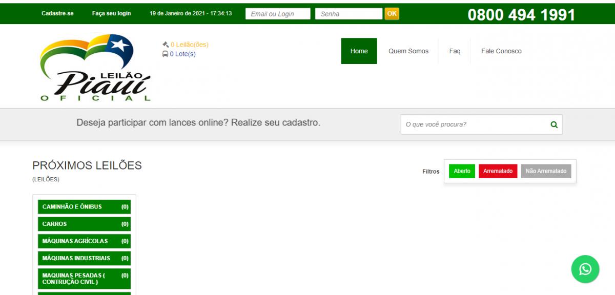Click the phone number 0800 494 1991

click(521, 15)
